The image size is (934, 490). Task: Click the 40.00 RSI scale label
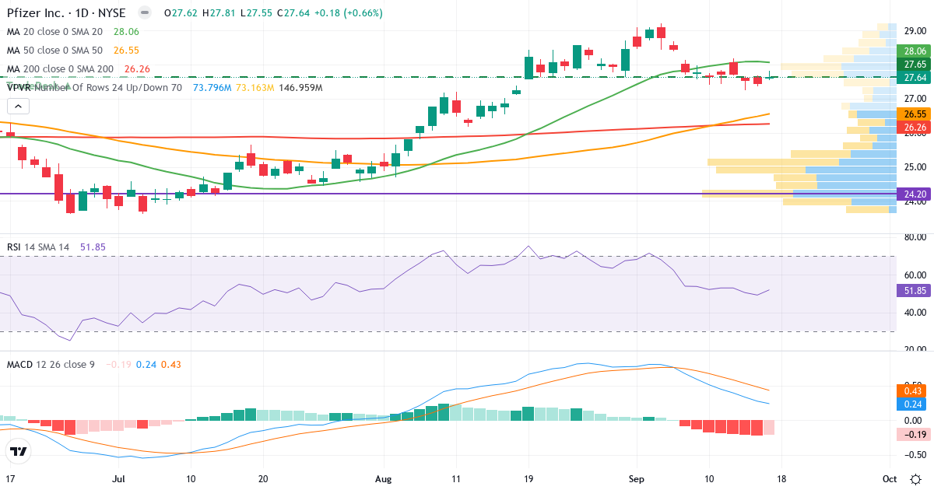[x=915, y=312]
